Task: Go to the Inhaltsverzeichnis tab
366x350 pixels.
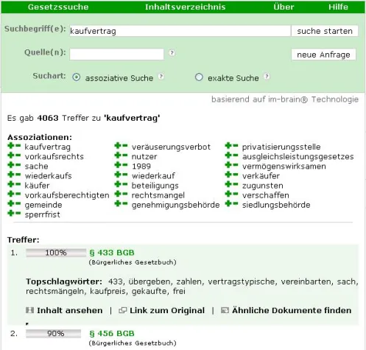Action: tap(185, 7)
